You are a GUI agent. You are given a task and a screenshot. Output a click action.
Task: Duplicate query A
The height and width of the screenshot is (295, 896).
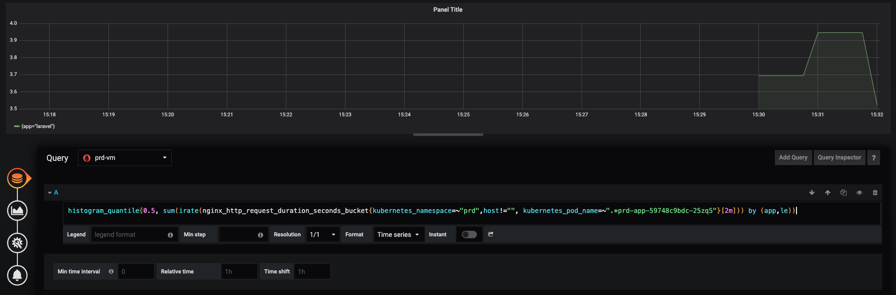(x=843, y=193)
